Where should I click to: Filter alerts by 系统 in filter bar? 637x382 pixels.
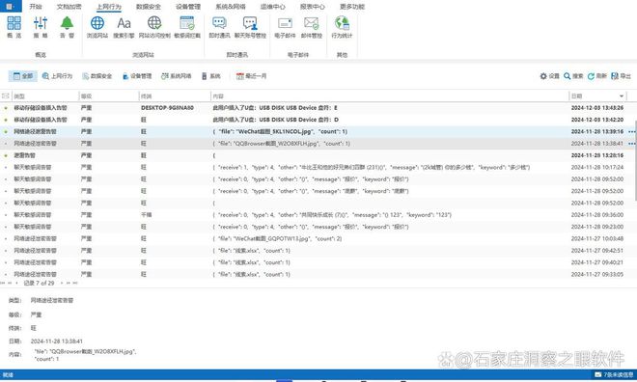[210, 76]
